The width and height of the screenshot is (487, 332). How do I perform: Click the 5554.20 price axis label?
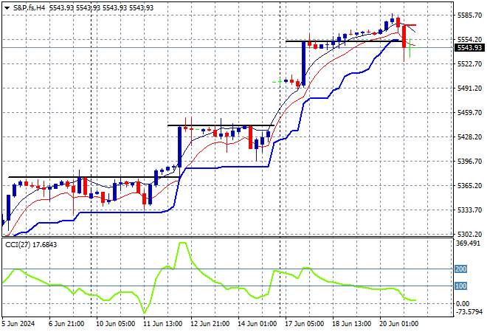click(469, 39)
